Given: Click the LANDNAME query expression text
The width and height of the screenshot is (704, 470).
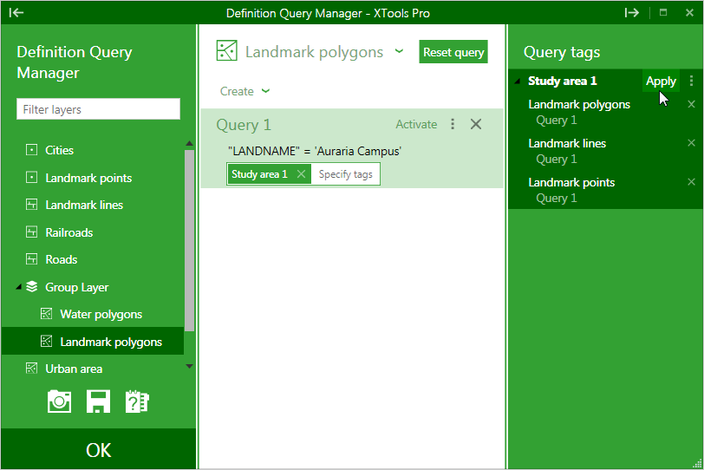Looking at the screenshot, I should (x=314, y=151).
